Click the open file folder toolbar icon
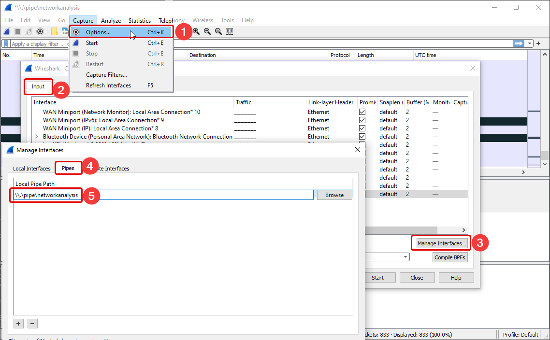 (54, 31)
